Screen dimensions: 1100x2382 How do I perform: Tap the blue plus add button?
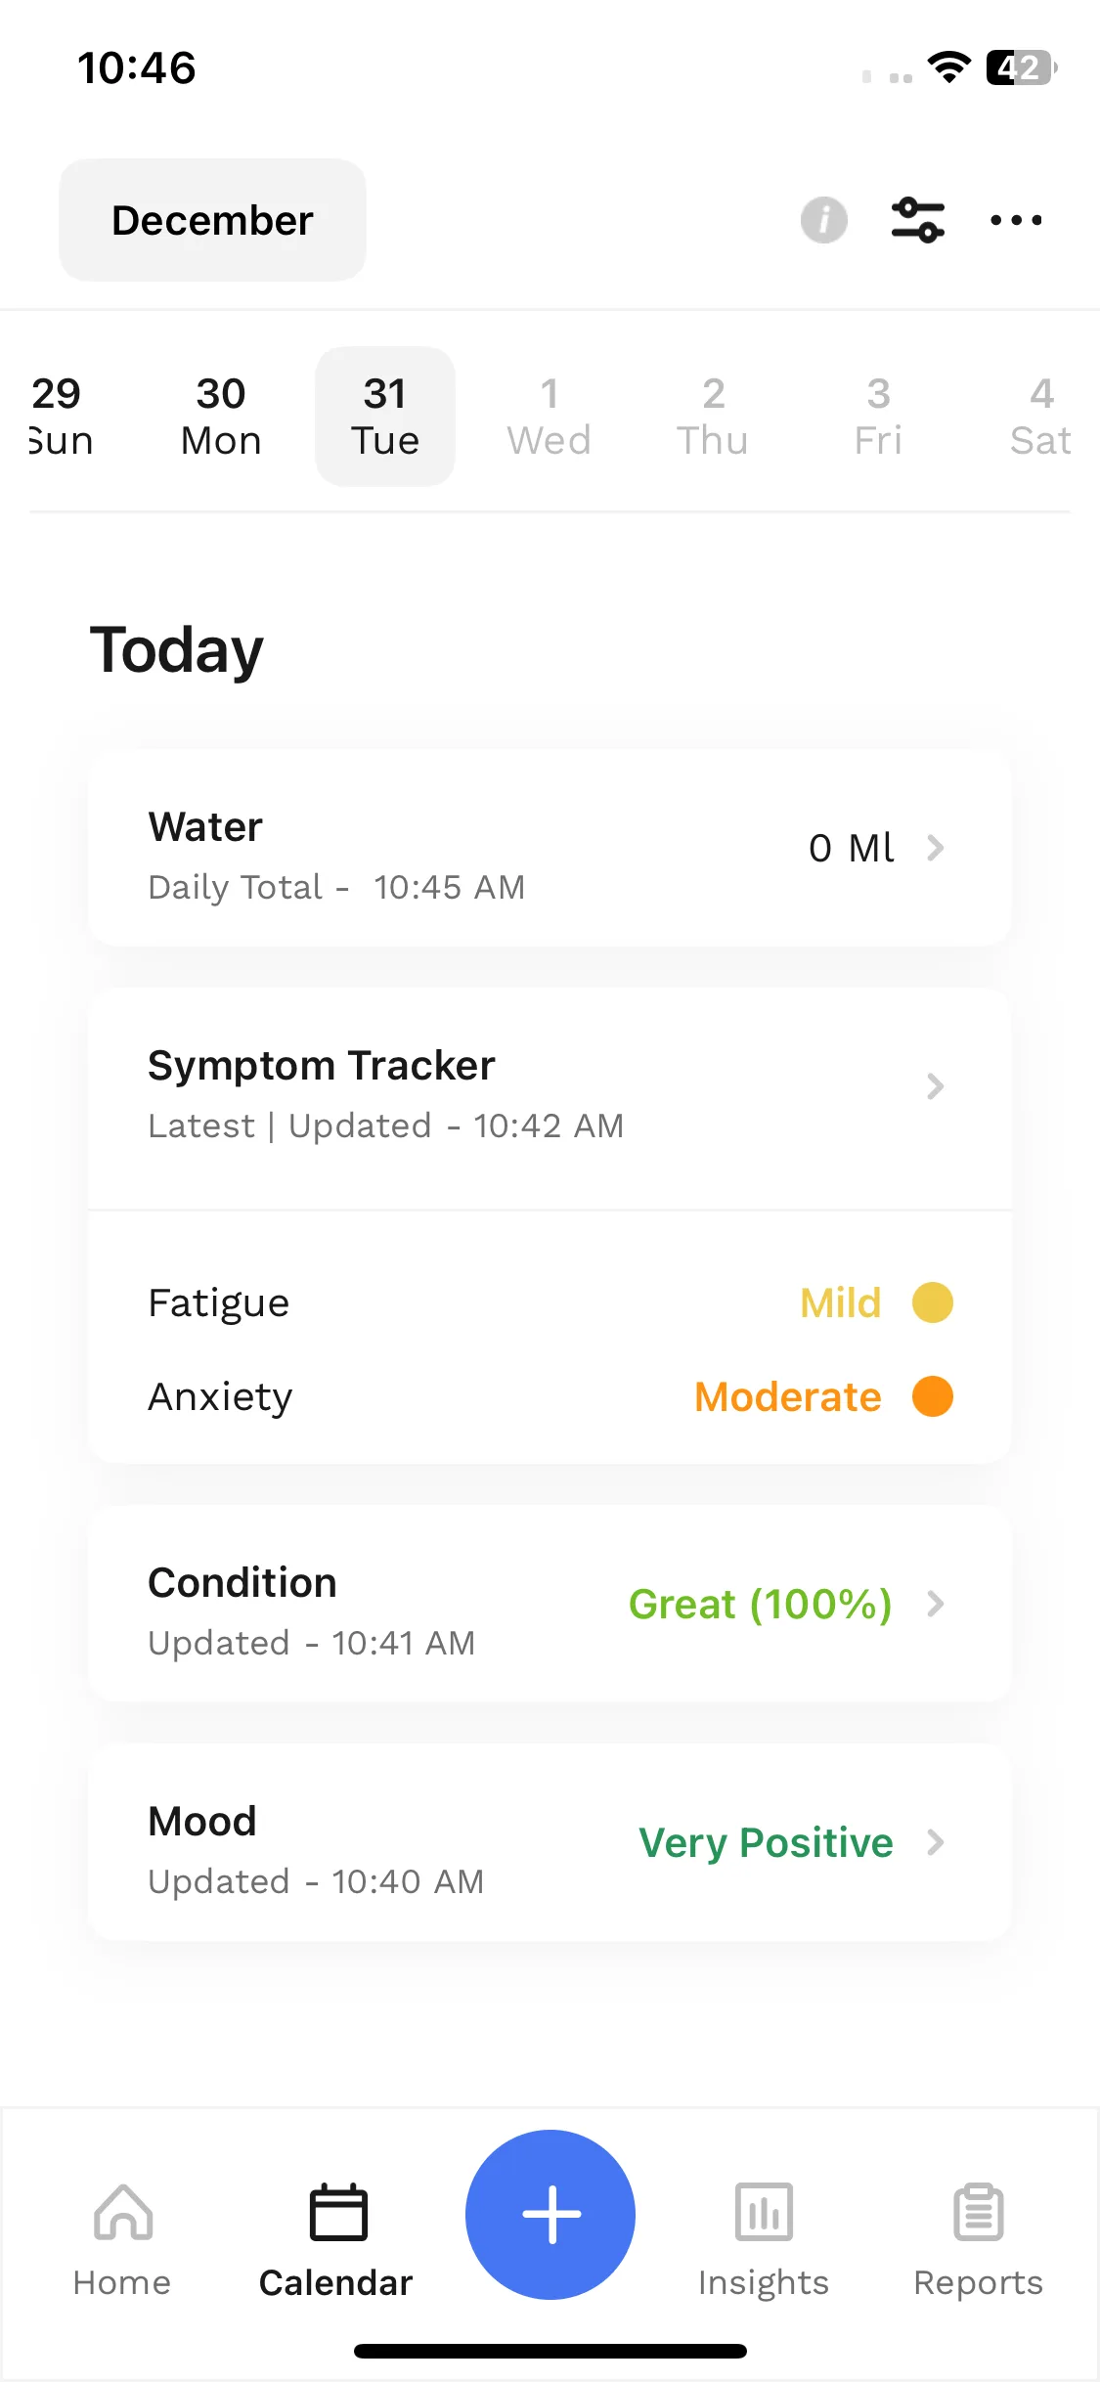[x=550, y=2214]
